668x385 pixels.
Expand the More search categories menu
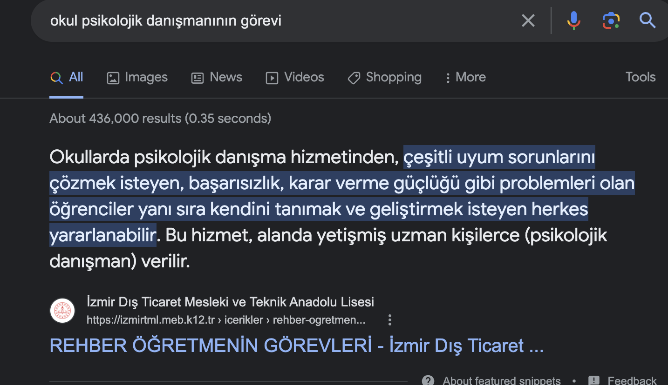[465, 77]
